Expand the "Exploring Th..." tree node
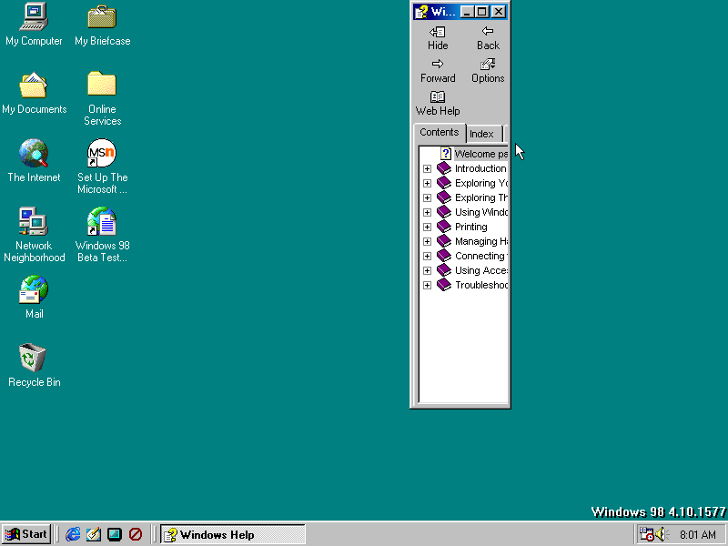The image size is (728, 546). (x=427, y=197)
